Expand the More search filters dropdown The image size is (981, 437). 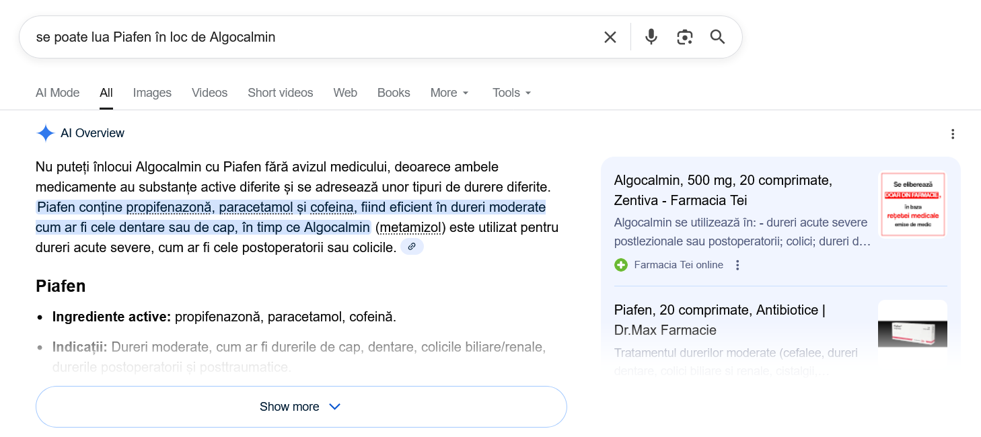449,93
